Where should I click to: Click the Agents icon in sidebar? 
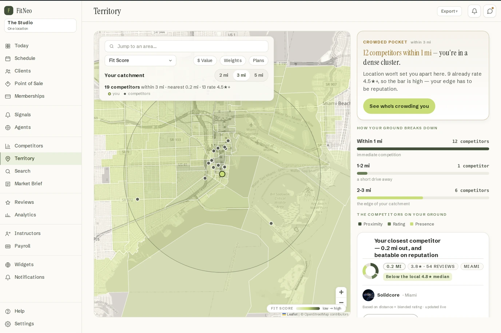8,128
